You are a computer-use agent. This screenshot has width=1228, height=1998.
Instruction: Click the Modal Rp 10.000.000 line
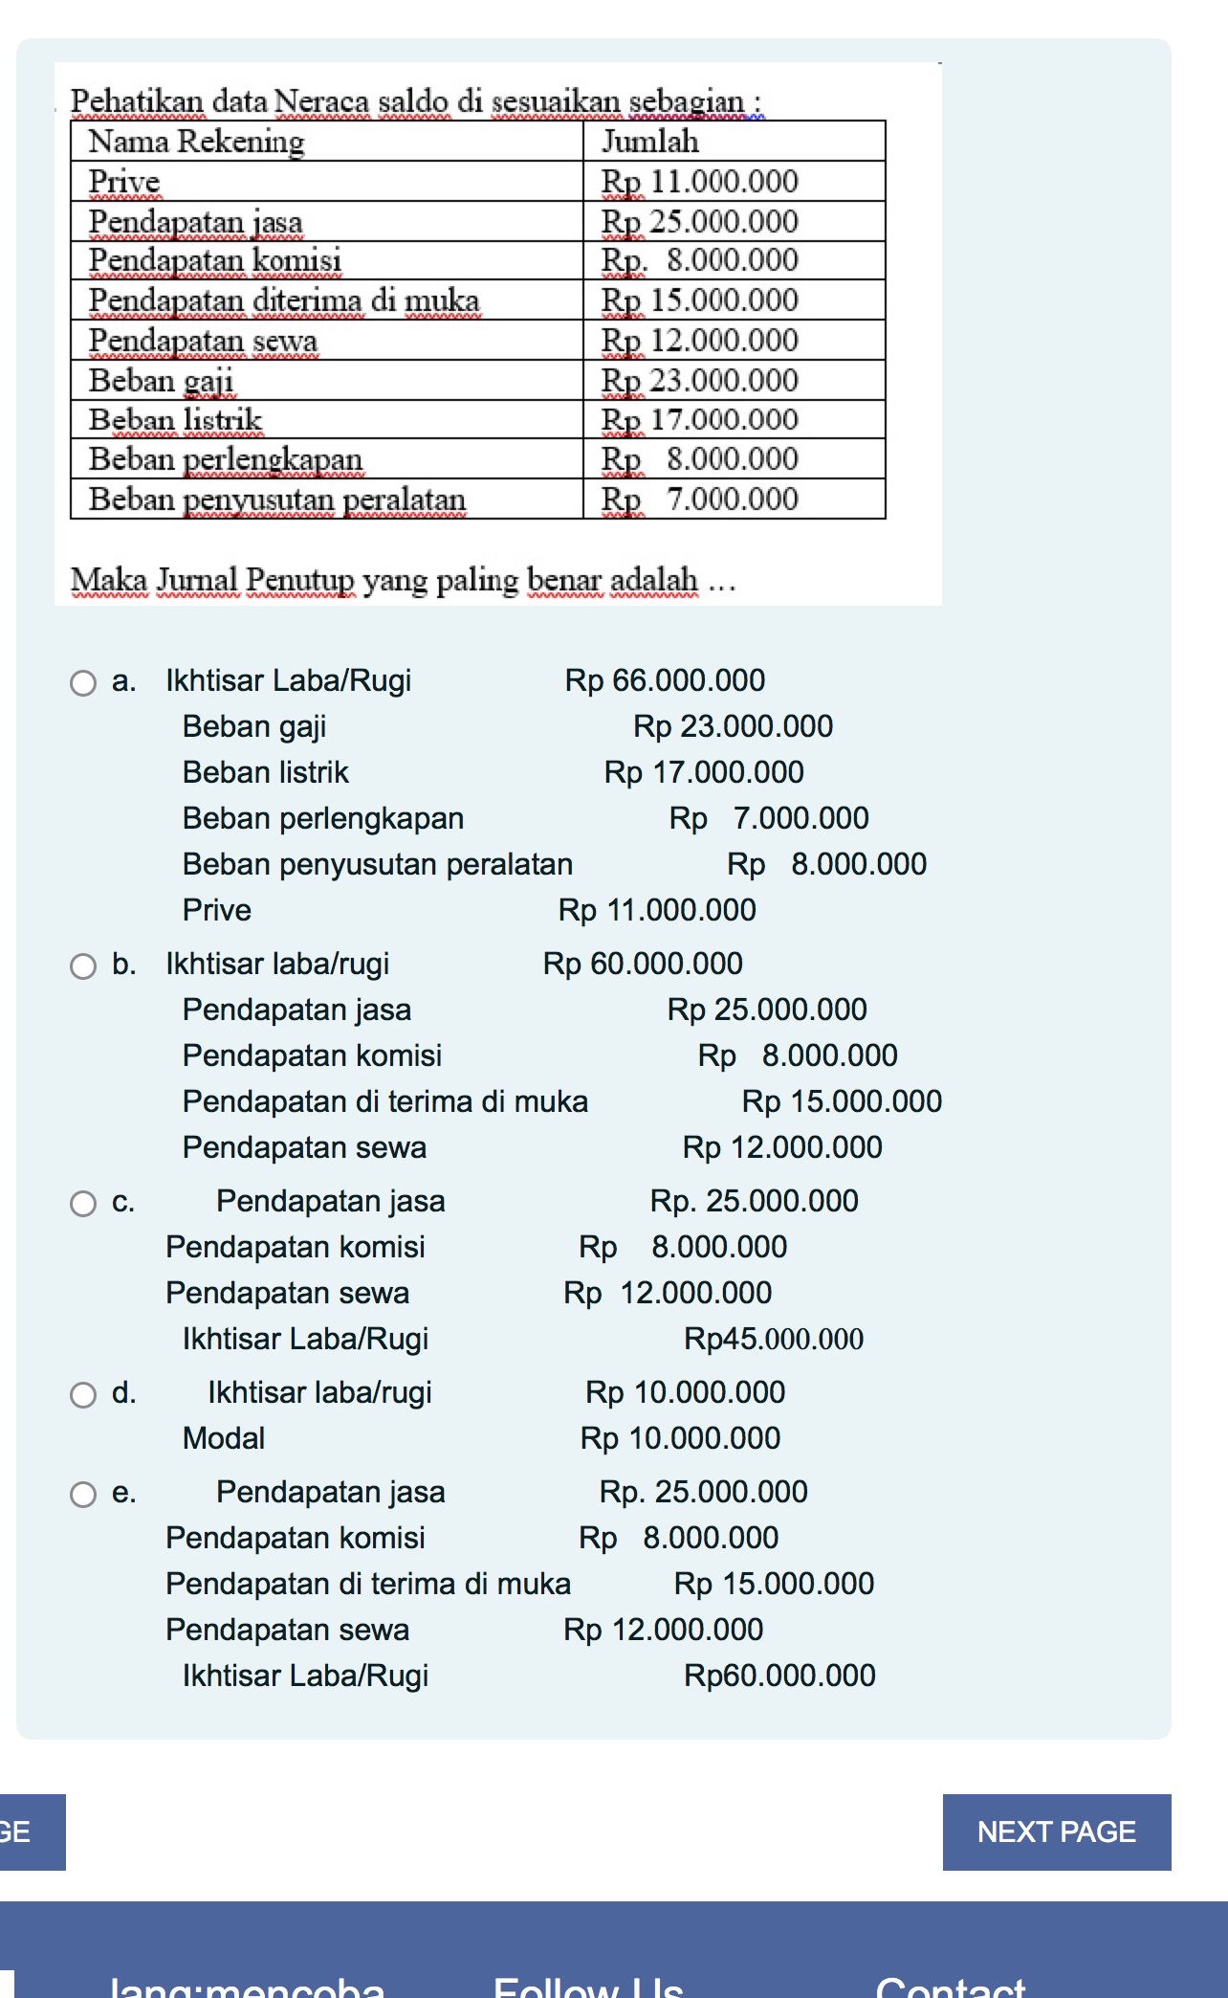[x=478, y=1439]
